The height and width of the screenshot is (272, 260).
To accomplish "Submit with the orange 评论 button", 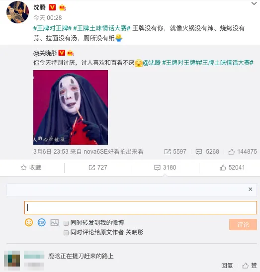I will [x=243, y=224].
